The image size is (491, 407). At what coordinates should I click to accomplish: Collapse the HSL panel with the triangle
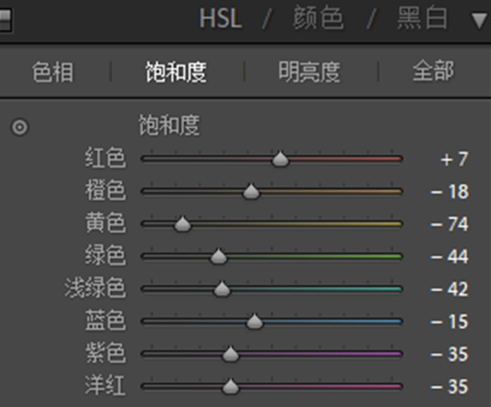pos(478,20)
